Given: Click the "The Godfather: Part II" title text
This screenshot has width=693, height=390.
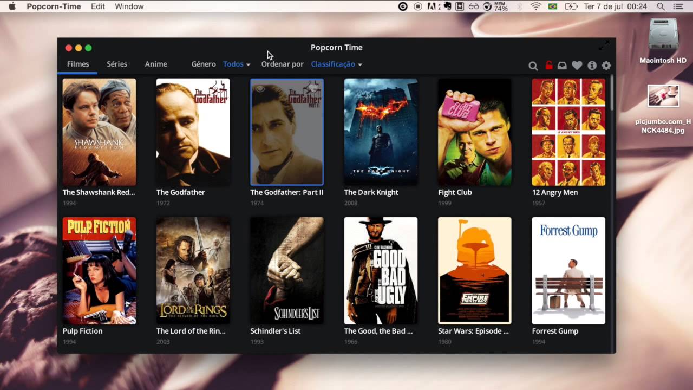Looking at the screenshot, I should (x=287, y=192).
